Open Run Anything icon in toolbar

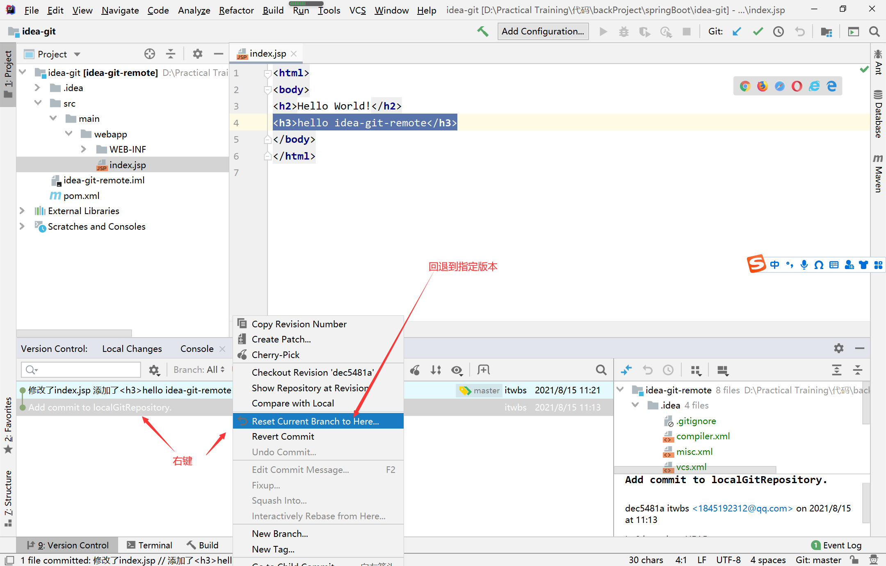point(854,32)
